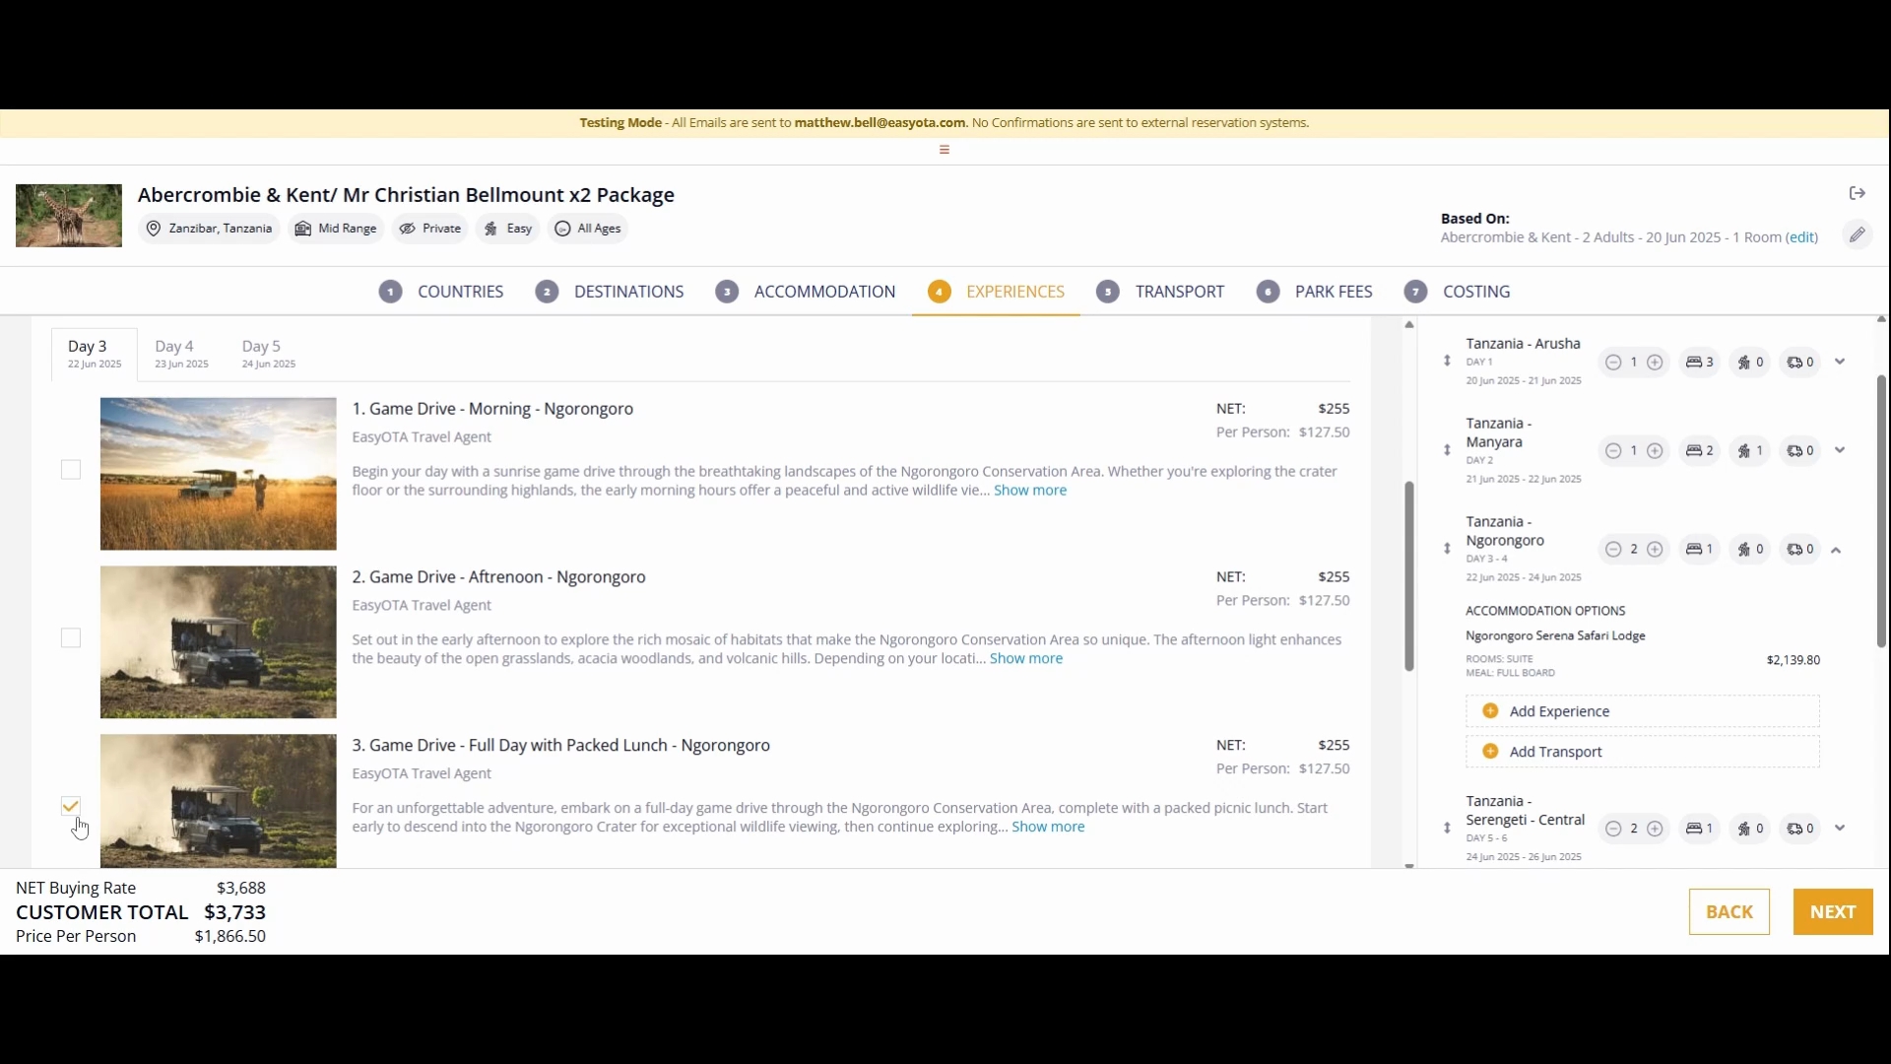Click Add Experience for Ngorongoro

point(1642,711)
